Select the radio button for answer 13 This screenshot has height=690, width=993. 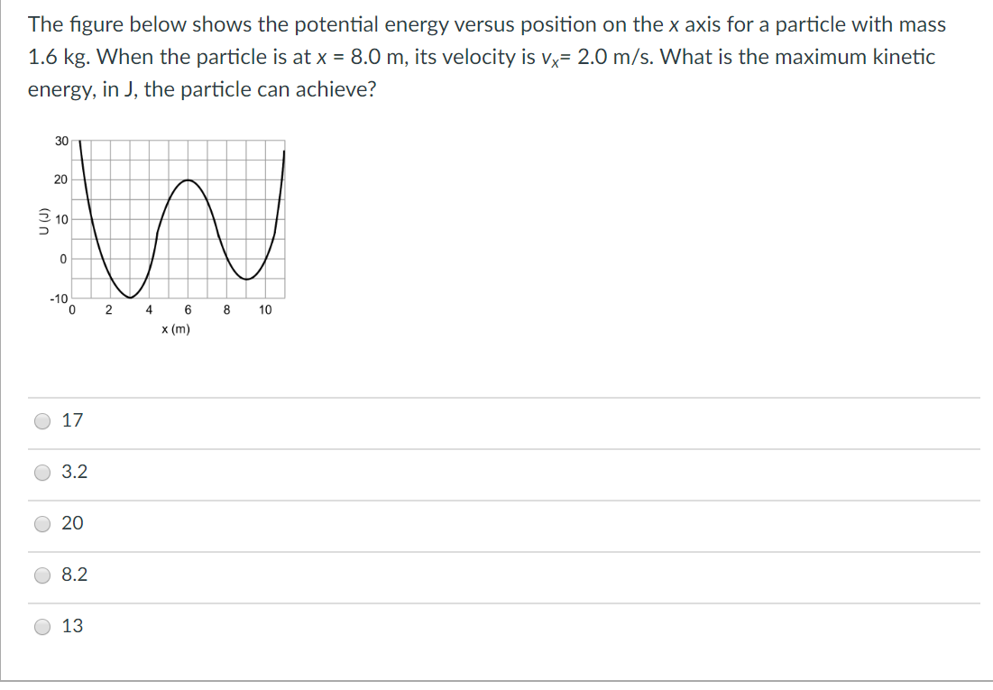pyautogui.click(x=41, y=626)
